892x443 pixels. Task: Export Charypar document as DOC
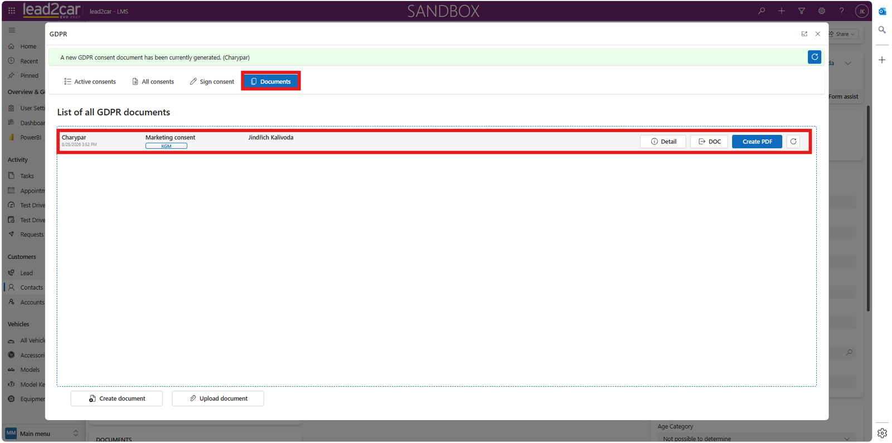pos(709,142)
